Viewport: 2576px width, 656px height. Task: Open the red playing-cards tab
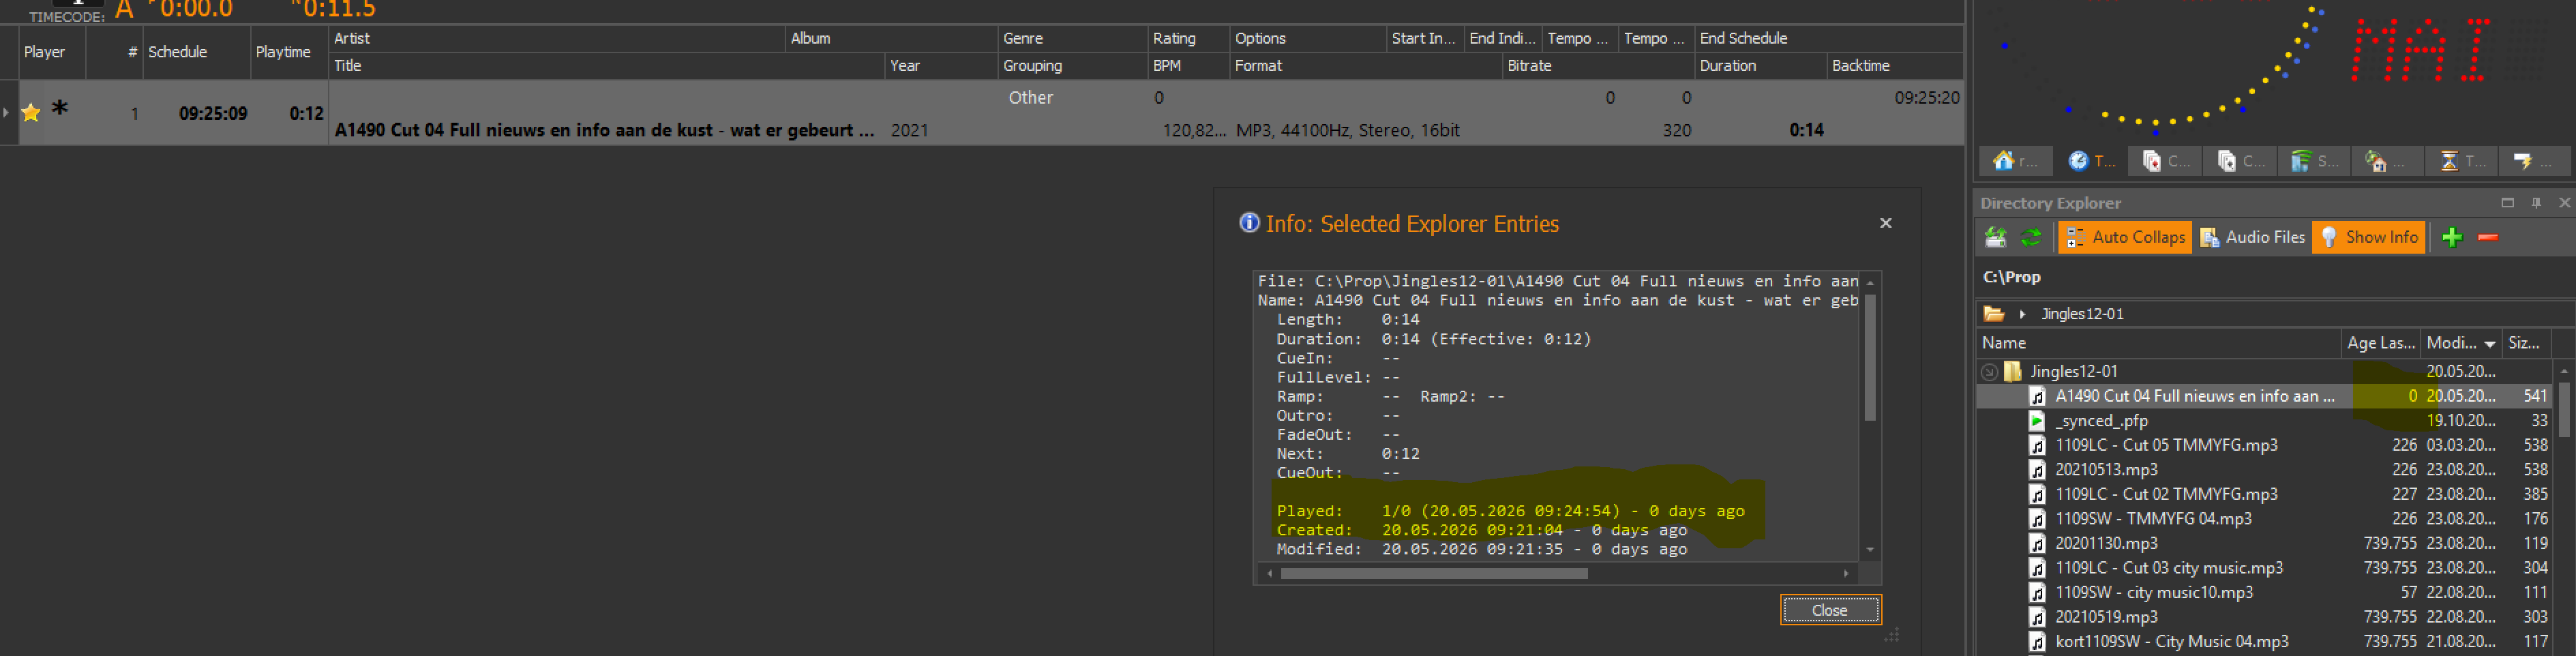click(2165, 161)
